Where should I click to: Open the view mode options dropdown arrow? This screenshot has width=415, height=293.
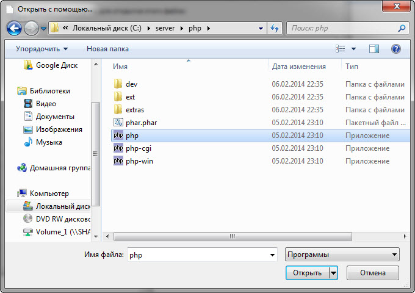click(354, 48)
